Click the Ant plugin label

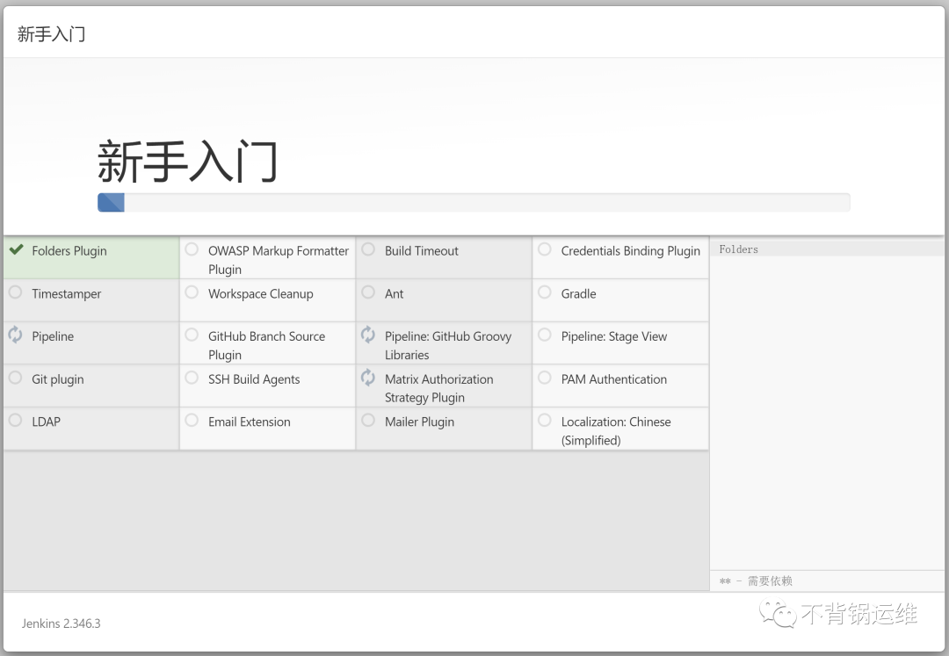tap(394, 294)
